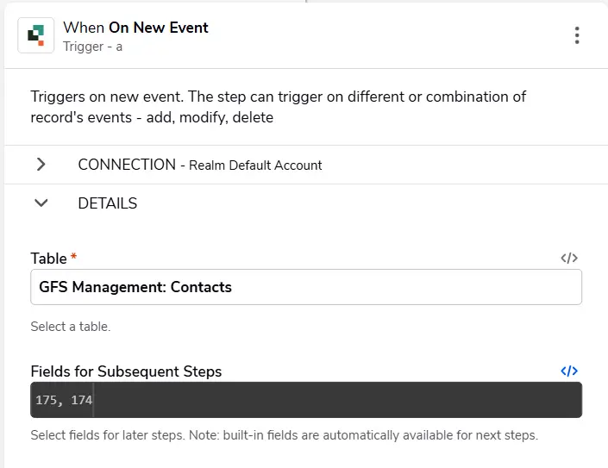Collapse the DETAILS section chevron
Screen dimensions: 608x468
coord(41,203)
